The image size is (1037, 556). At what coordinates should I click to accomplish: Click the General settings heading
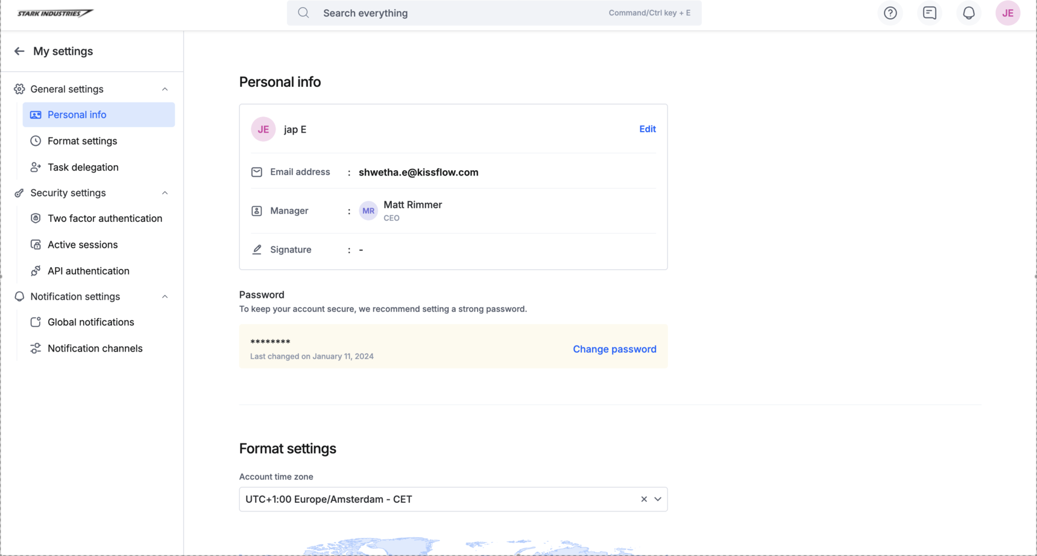[67, 89]
